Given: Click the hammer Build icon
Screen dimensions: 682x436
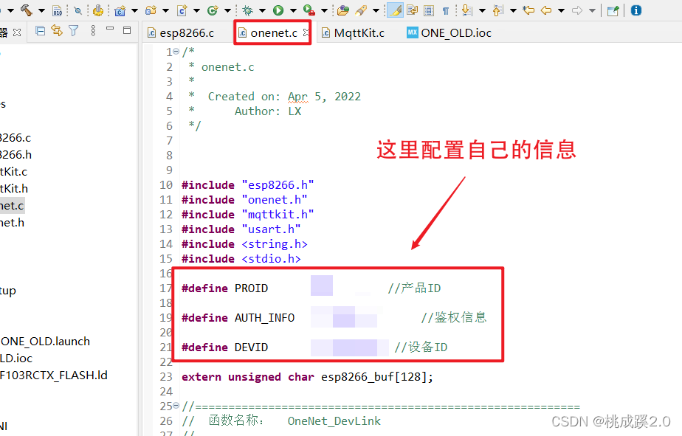Looking at the screenshot, I should point(27,10).
